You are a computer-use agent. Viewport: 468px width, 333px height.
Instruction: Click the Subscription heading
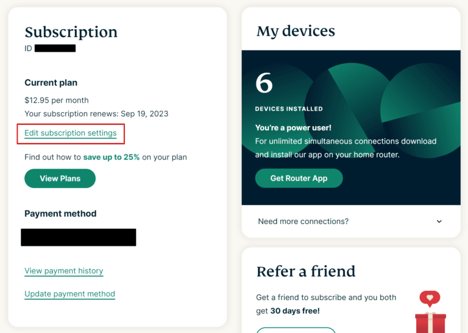(x=71, y=32)
